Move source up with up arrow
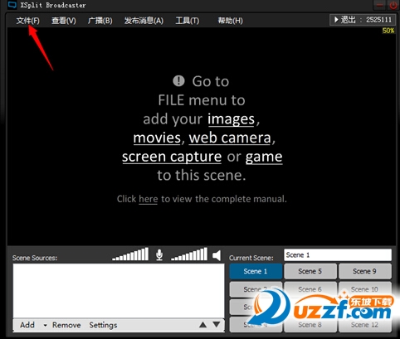Image resolution: width=400 pixels, height=339 pixels. click(x=202, y=325)
